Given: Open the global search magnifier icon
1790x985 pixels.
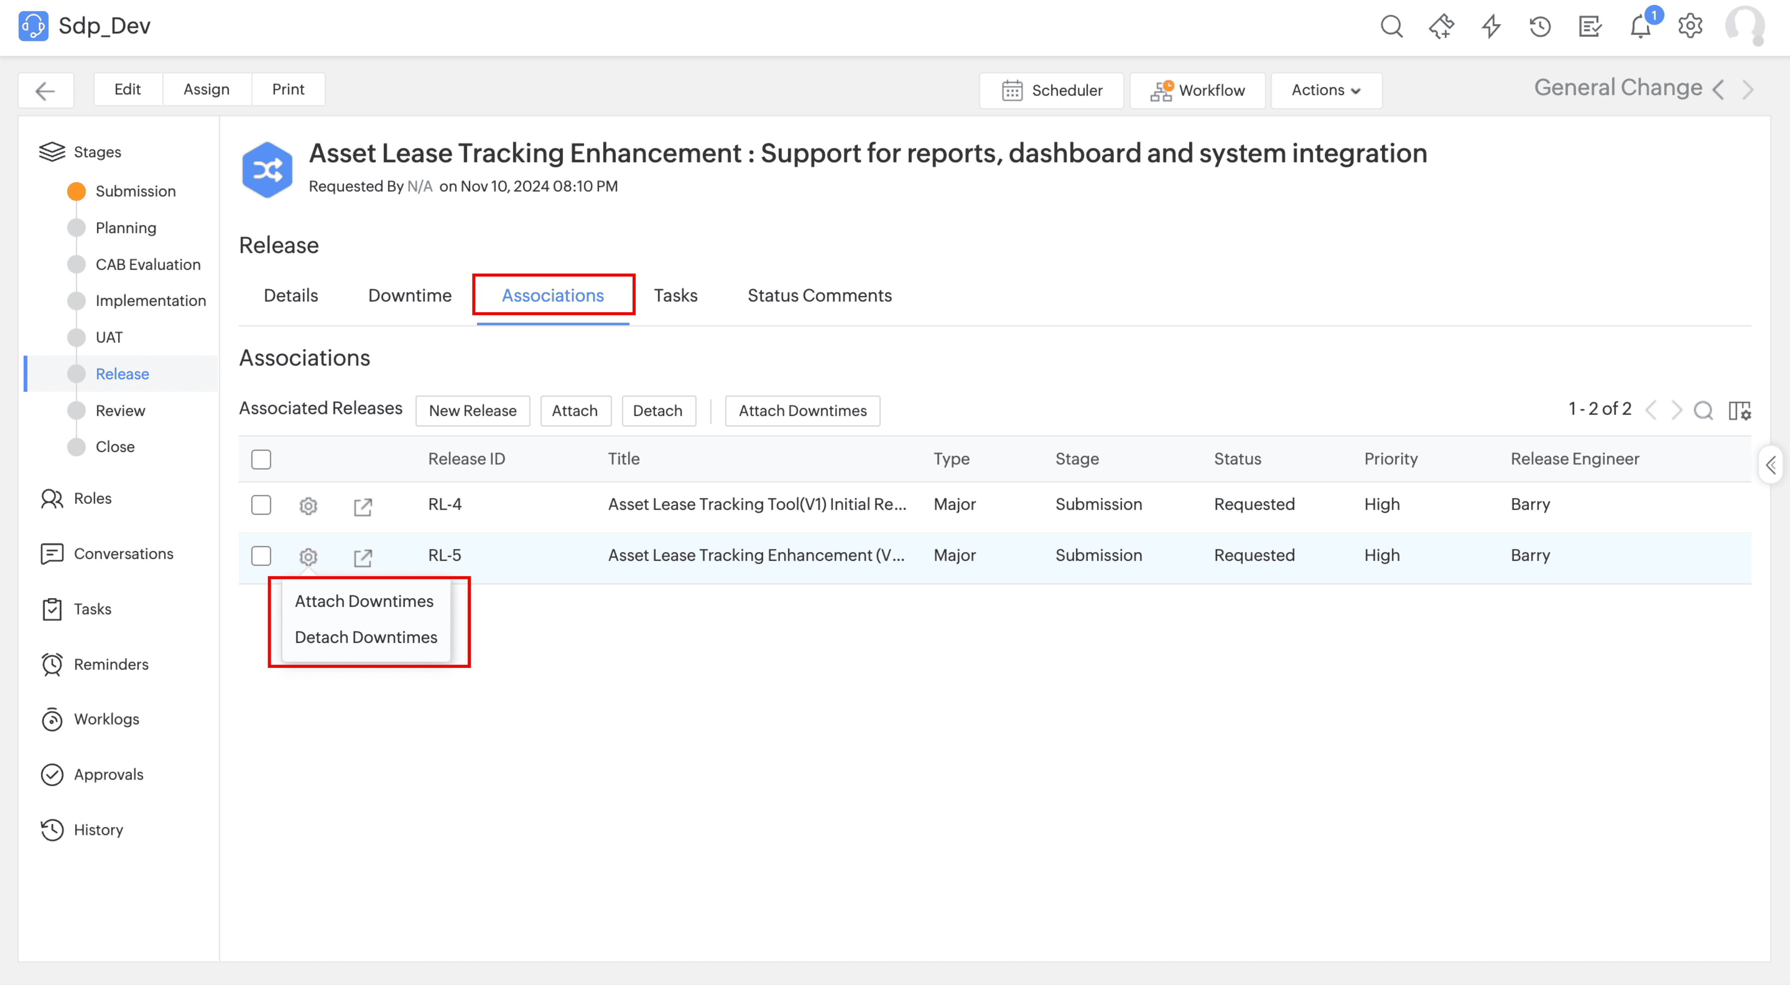Looking at the screenshot, I should pyautogui.click(x=1391, y=27).
